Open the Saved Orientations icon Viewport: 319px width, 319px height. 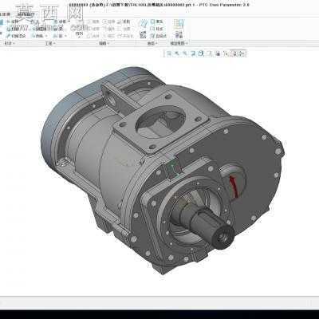coord(210,53)
